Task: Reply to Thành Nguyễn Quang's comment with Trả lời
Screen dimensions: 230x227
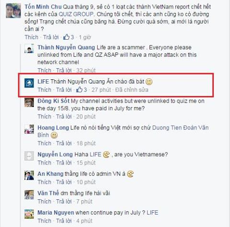Action: click(64, 70)
